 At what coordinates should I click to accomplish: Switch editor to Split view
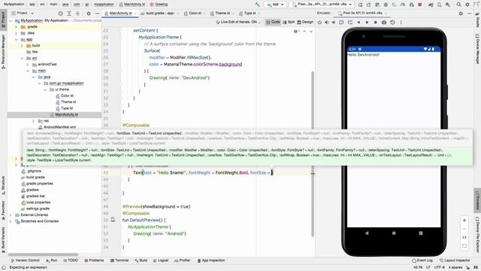click(x=289, y=22)
